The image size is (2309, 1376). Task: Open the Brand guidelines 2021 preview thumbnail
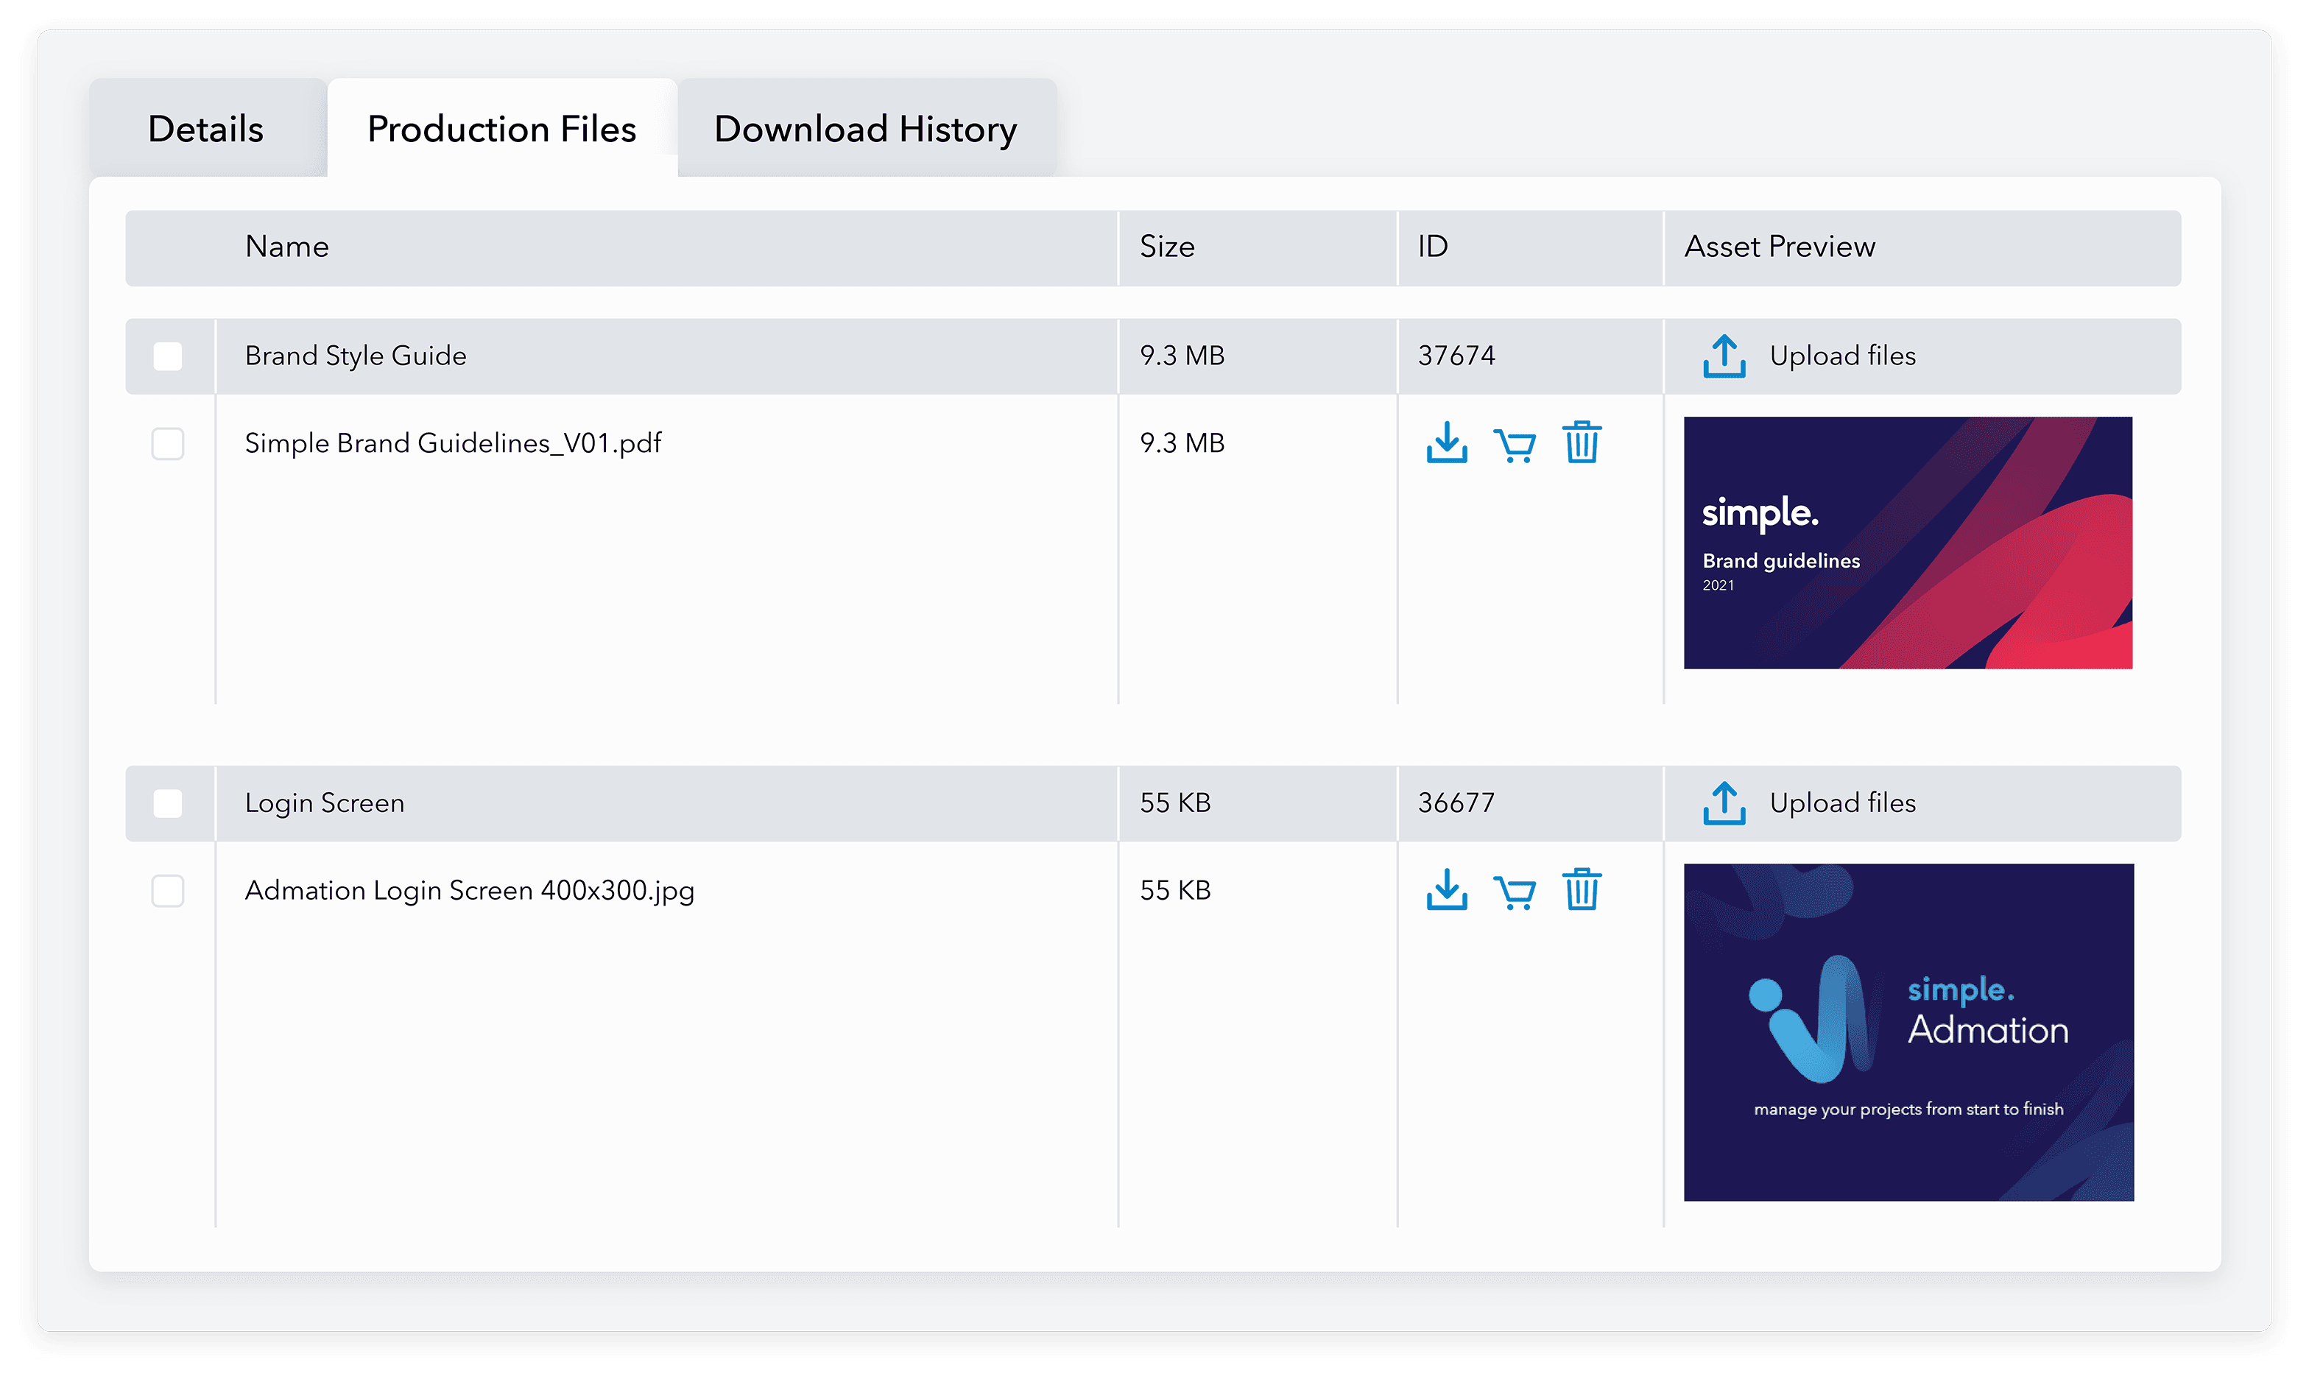pyautogui.click(x=1906, y=543)
